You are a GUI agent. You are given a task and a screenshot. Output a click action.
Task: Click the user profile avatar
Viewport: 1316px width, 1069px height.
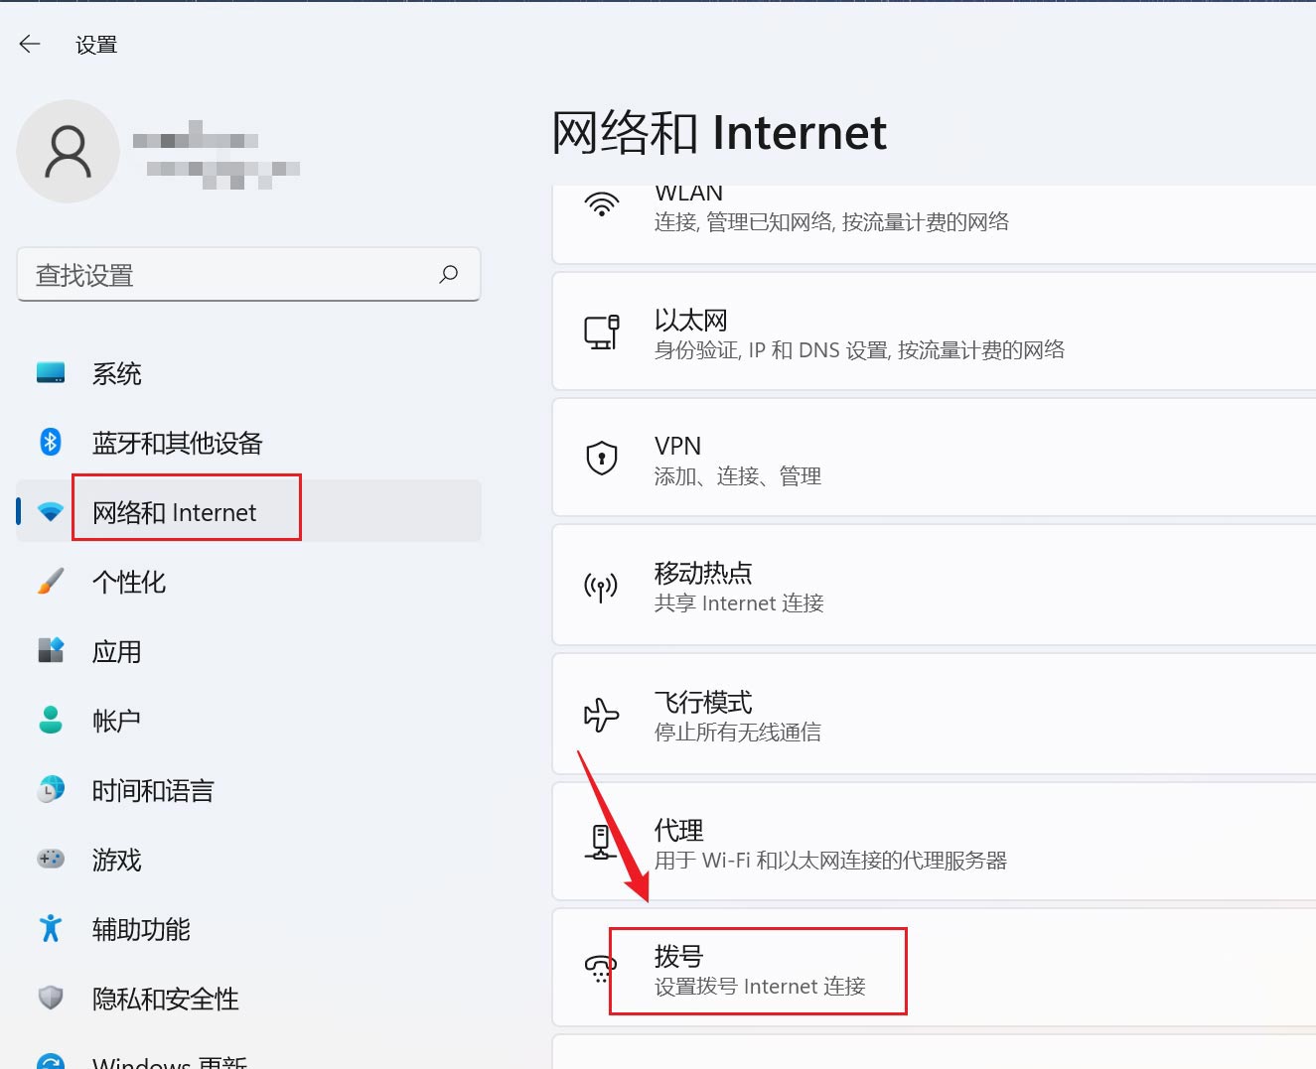69,152
